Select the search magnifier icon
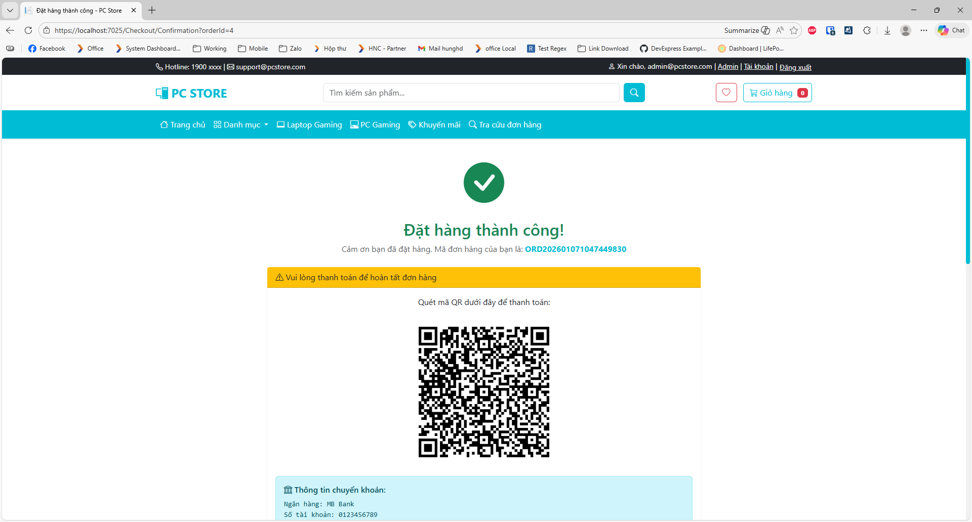 [x=634, y=93]
